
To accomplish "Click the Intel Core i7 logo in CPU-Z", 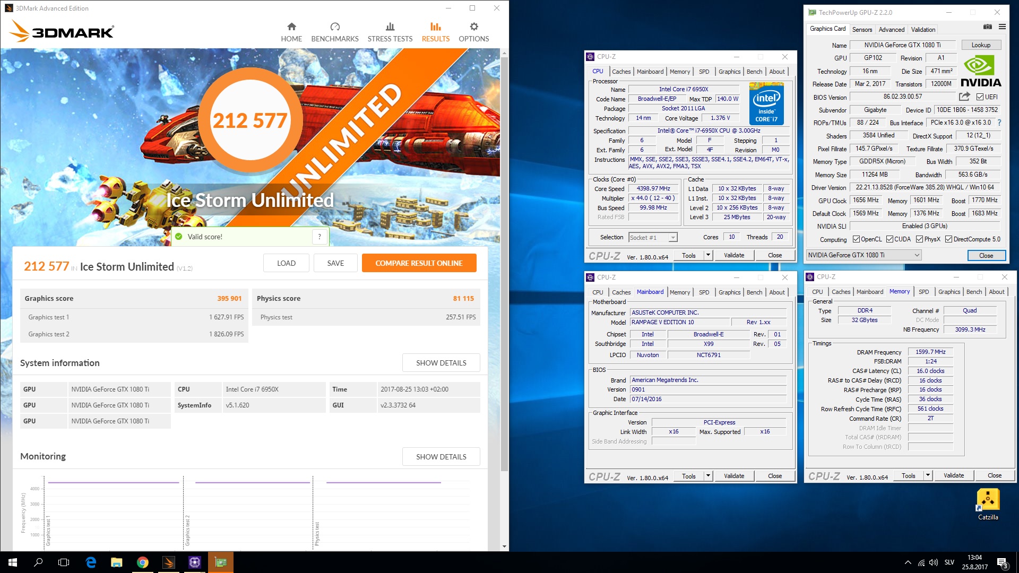I will click(766, 104).
